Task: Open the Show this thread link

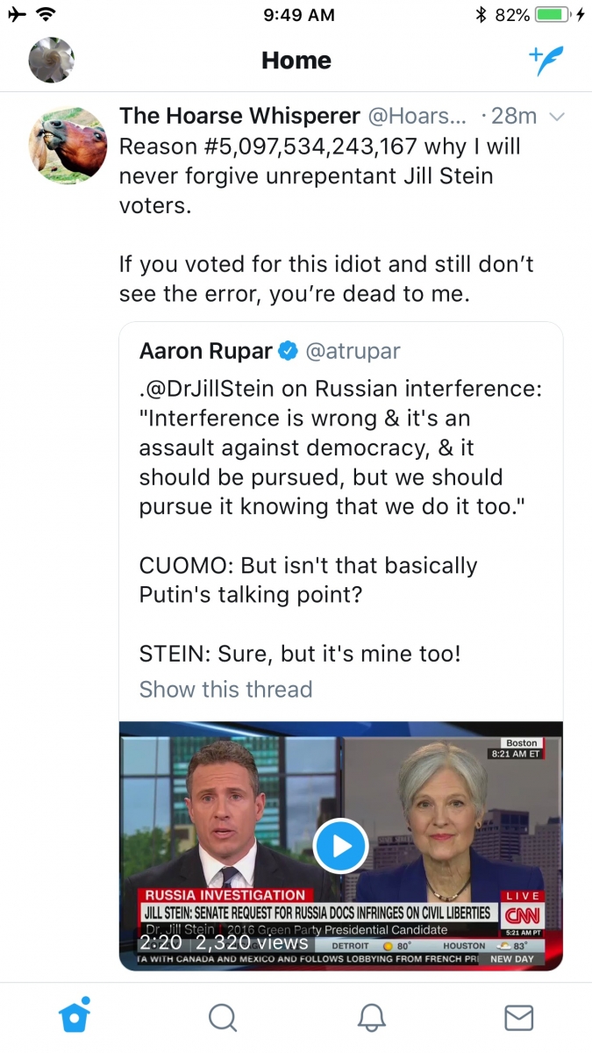Action: [x=225, y=690]
